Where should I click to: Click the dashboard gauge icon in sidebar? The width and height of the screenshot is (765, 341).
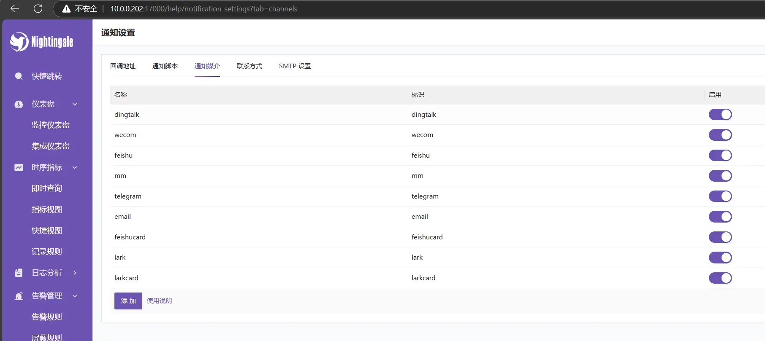pyautogui.click(x=19, y=104)
